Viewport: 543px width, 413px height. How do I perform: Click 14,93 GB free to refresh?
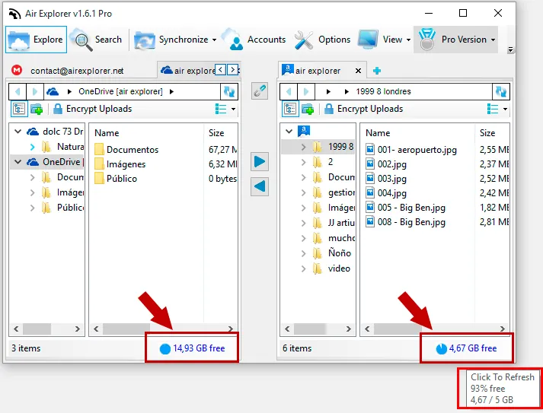(x=192, y=348)
